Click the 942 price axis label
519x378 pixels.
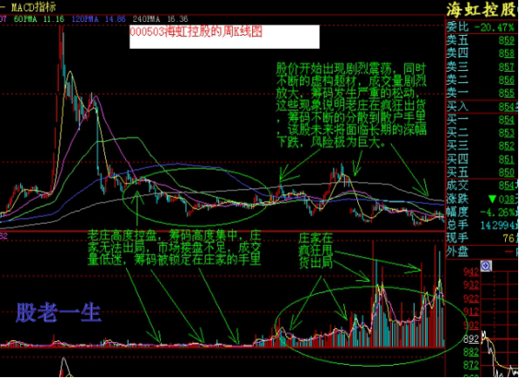tap(471, 272)
